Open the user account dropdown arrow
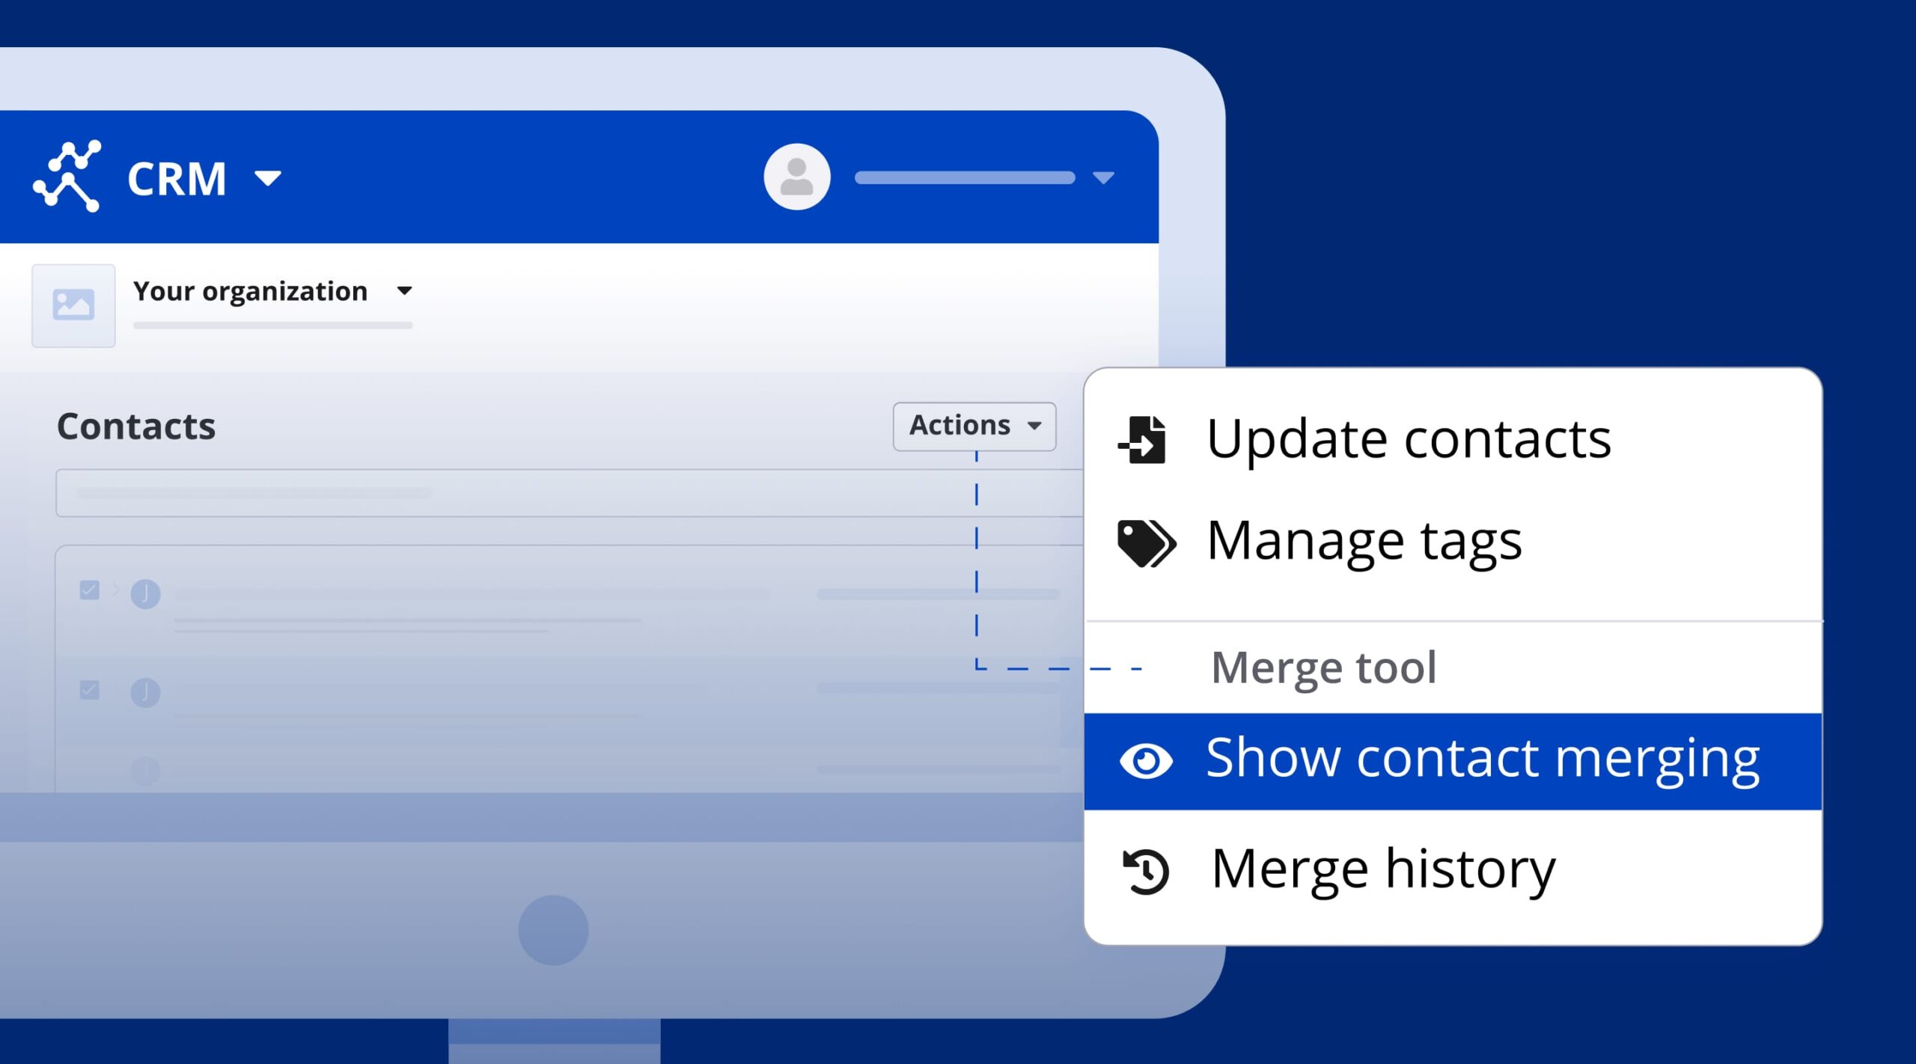Image resolution: width=1916 pixels, height=1064 pixels. pyautogui.click(x=1102, y=178)
